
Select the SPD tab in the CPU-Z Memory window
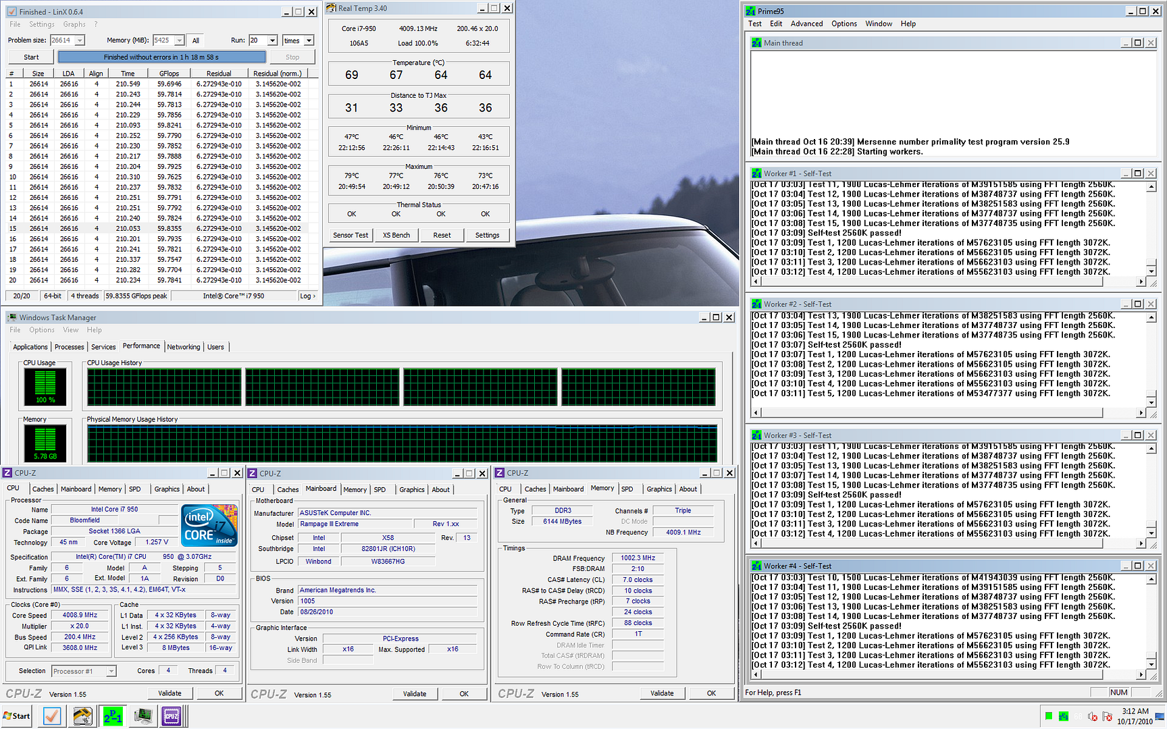coord(627,489)
